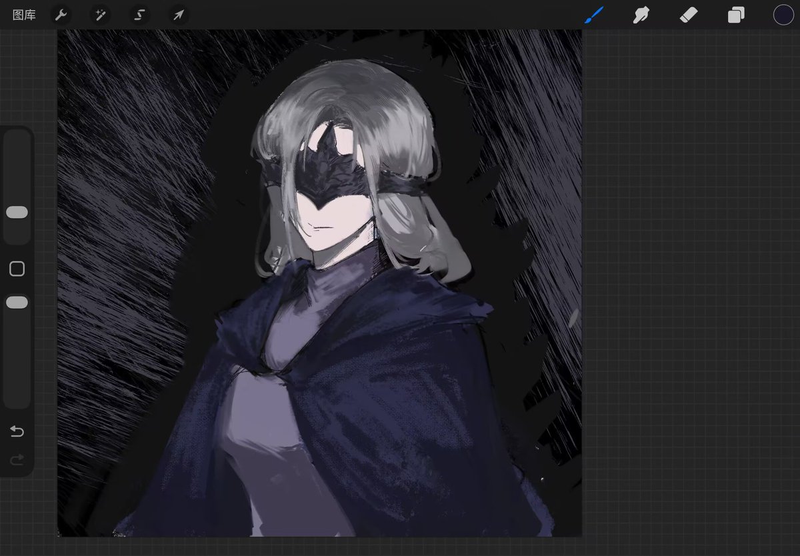Click the brush size slider handle
800x556 pixels.
(17, 212)
